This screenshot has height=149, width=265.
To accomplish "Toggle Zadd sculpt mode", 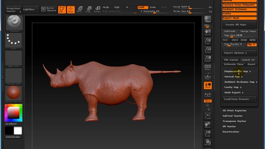I will [143, 7].
